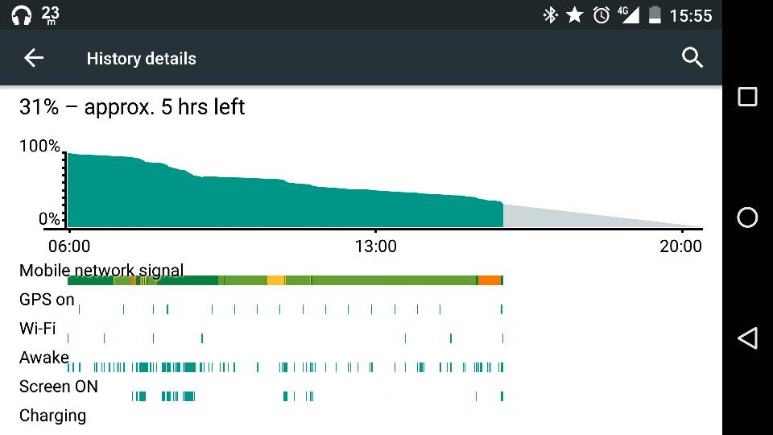Click the teal battery level graph area

click(x=285, y=202)
